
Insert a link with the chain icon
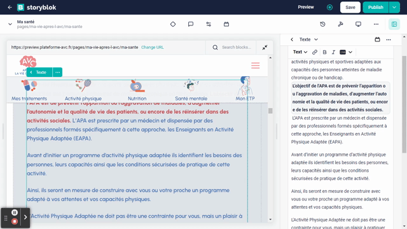coord(315,52)
